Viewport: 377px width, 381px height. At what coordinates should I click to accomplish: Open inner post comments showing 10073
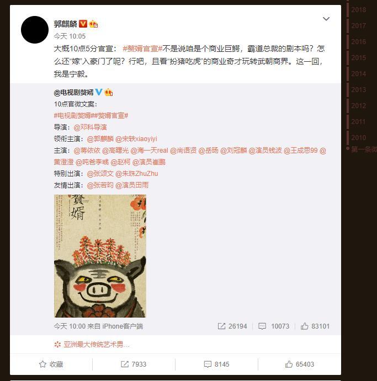tap(262, 326)
